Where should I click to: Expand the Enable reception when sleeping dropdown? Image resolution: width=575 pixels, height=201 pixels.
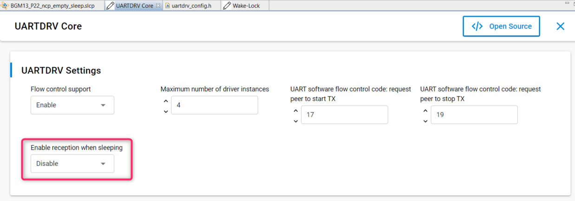(72, 163)
